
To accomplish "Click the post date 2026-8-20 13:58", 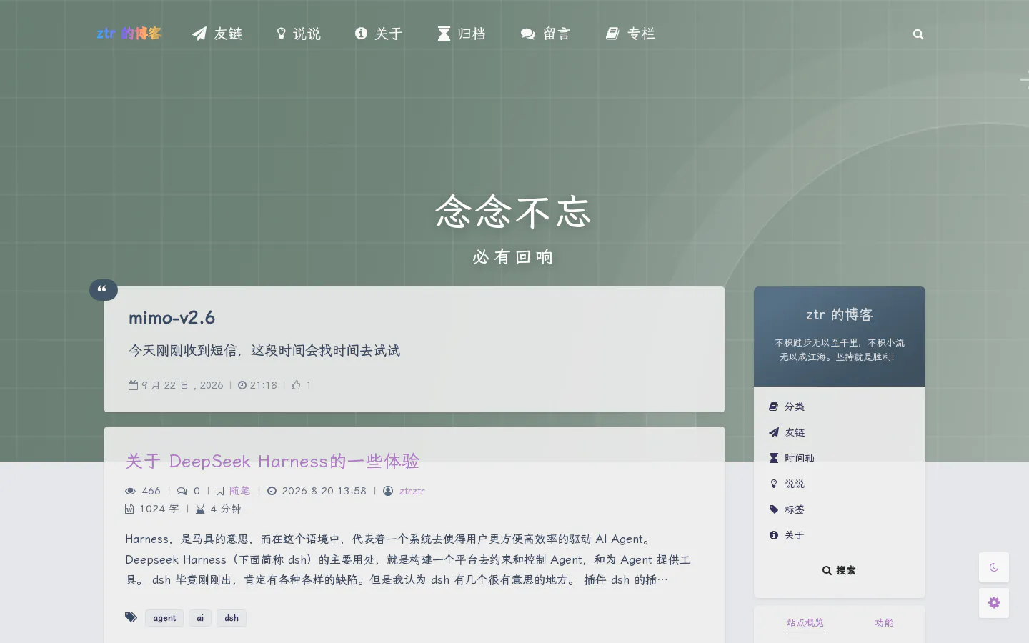I will click(x=324, y=491).
